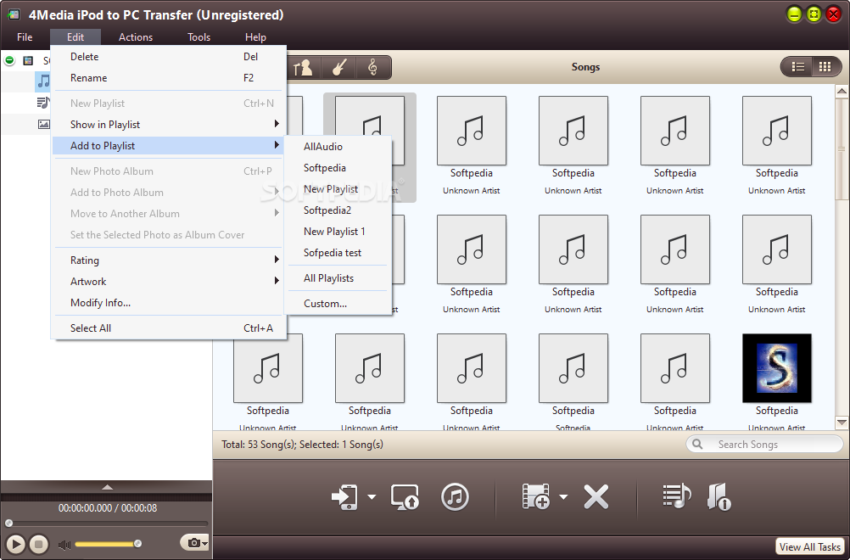Choose Rename from the Edit menu
This screenshot has width=850, height=560.
point(168,77)
